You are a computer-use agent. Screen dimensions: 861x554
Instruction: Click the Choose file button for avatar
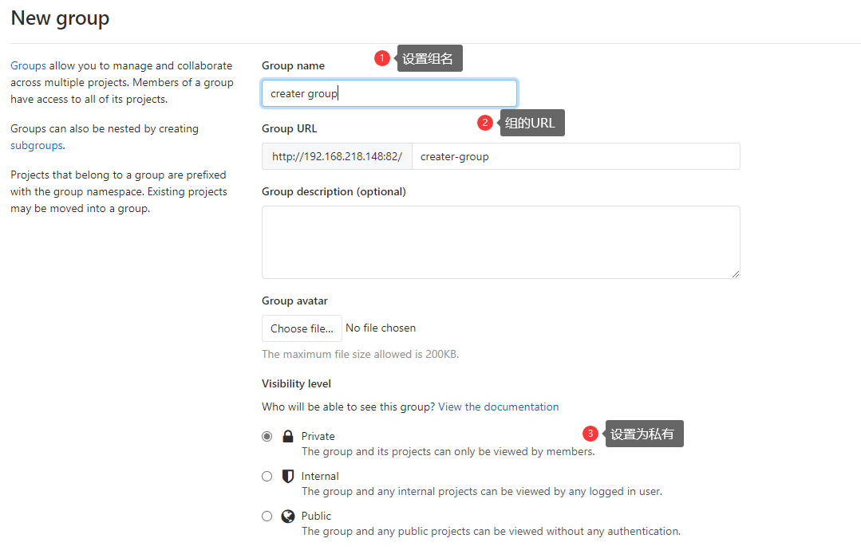[302, 328]
